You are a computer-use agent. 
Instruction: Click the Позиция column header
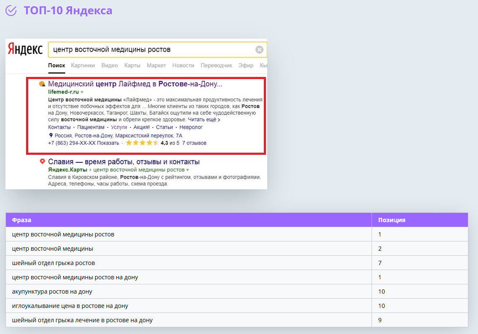(392, 220)
